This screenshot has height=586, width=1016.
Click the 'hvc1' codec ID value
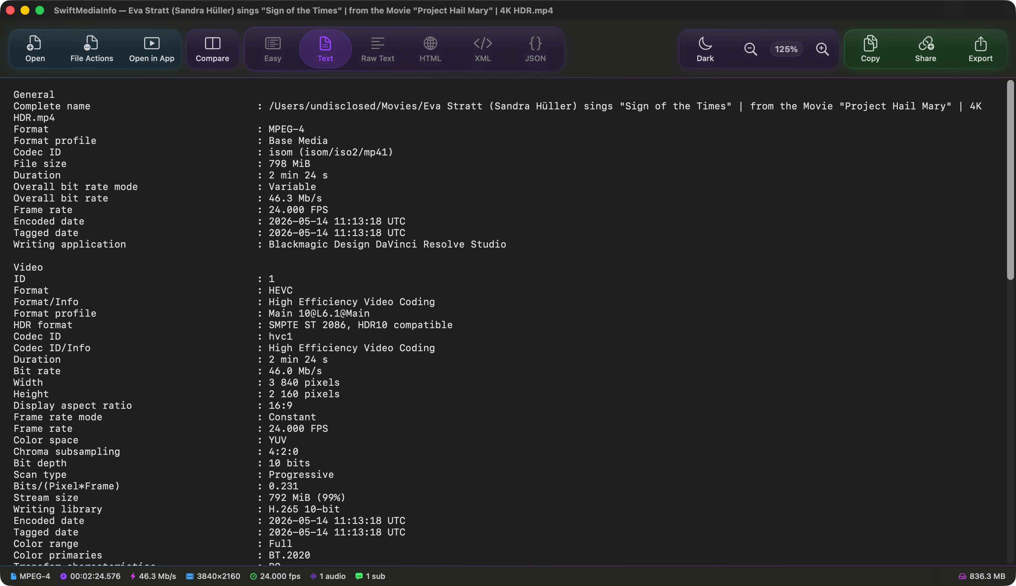pos(281,337)
